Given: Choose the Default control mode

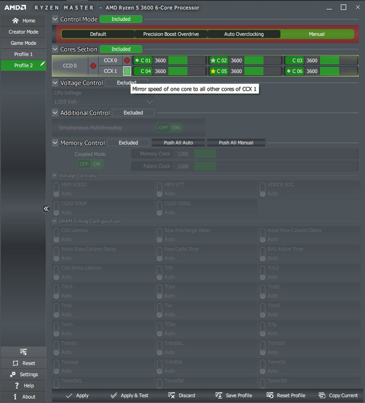Looking at the screenshot, I should point(98,34).
